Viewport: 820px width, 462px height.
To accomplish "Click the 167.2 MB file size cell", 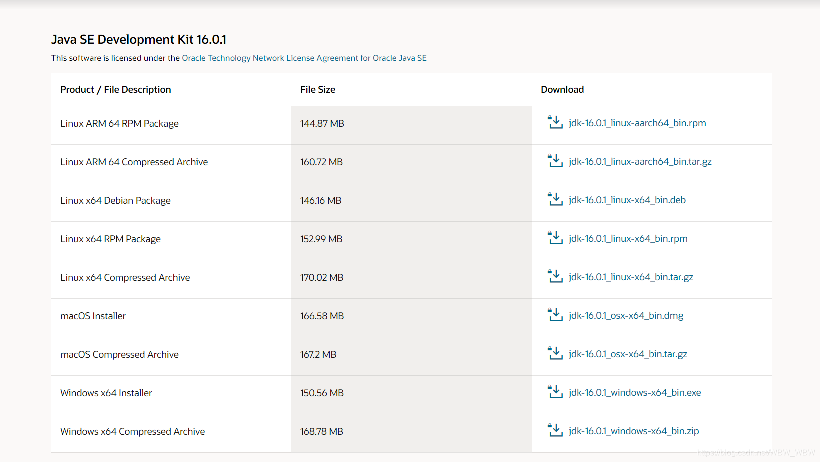I will point(411,356).
